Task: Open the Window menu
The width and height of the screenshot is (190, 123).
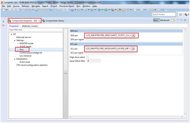Action: pos(87,6)
